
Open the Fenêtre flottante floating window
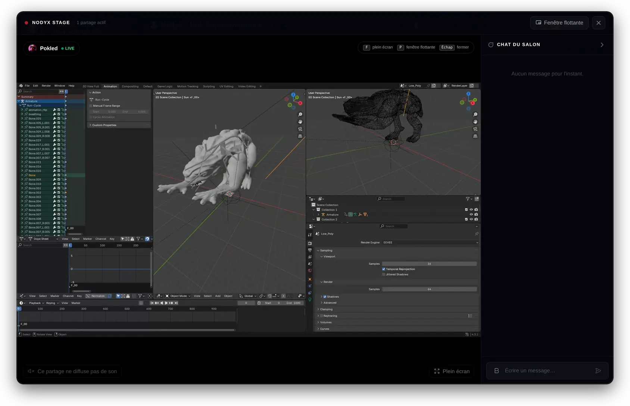559,23
